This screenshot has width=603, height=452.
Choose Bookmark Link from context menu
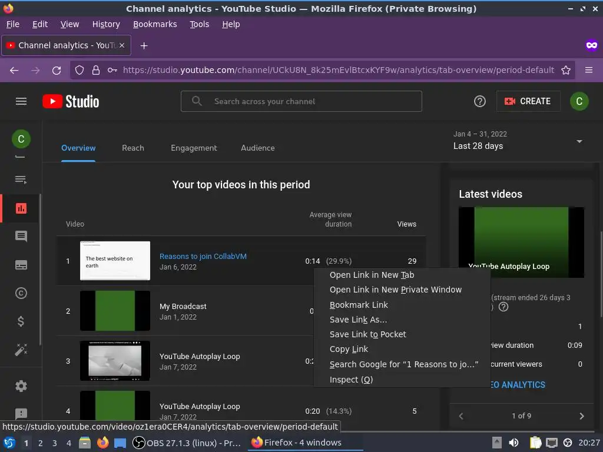tap(402, 305)
